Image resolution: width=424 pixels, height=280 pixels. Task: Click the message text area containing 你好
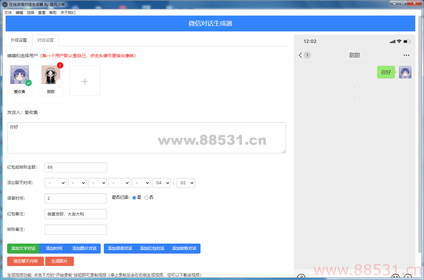point(147,138)
